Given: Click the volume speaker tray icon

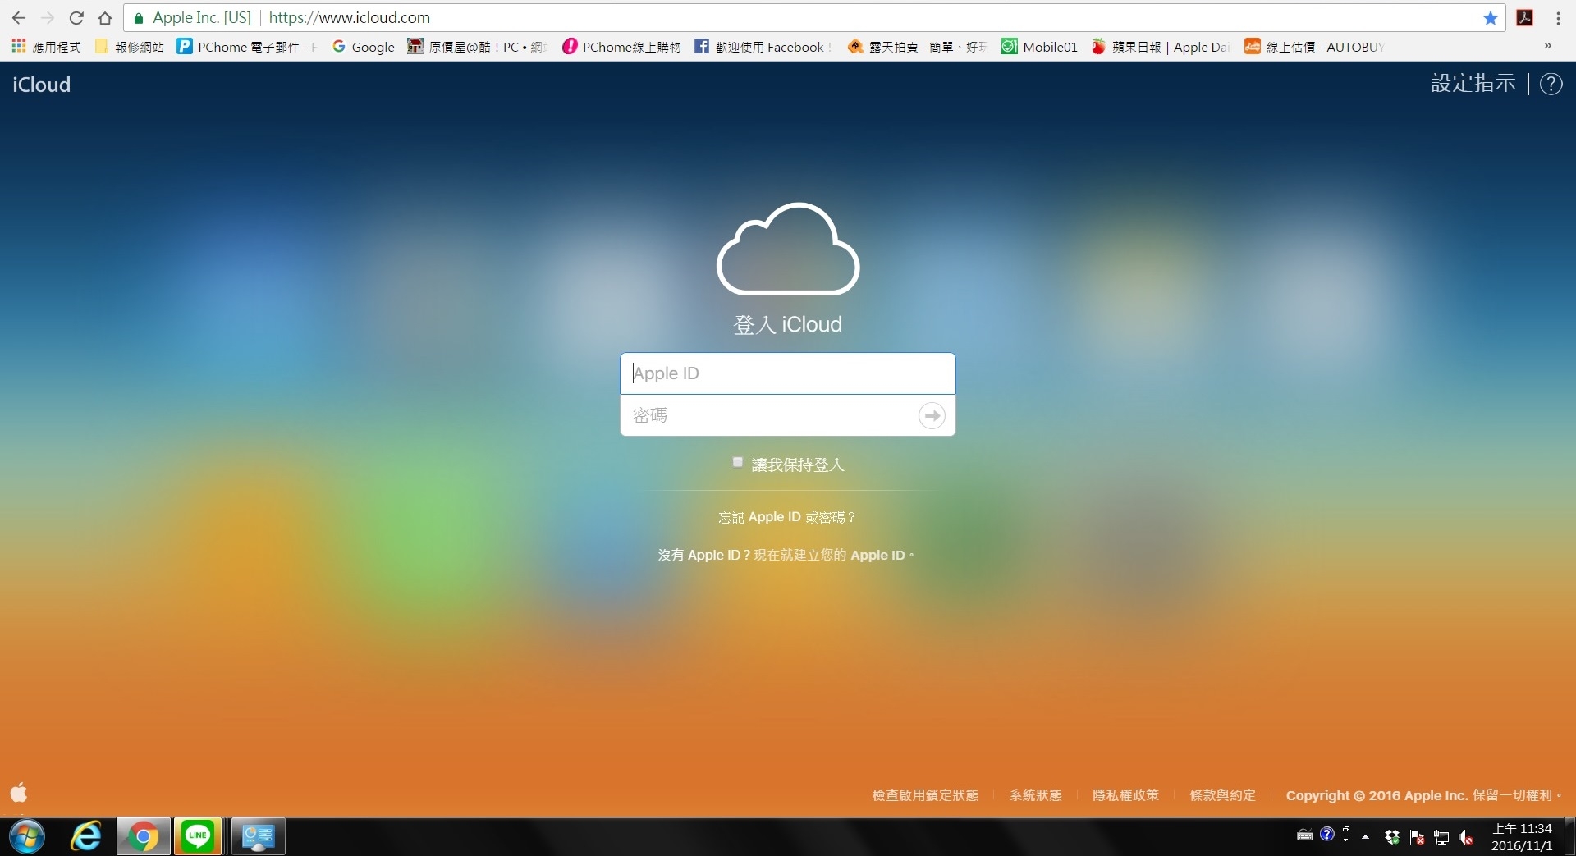Looking at the screenshot, I should click(1466, 837).
